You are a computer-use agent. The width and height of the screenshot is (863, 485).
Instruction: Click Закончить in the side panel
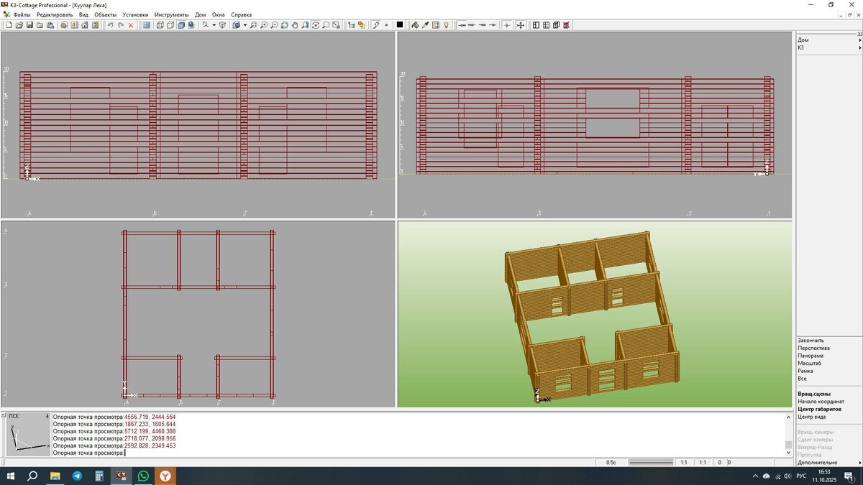pos(811,341)
